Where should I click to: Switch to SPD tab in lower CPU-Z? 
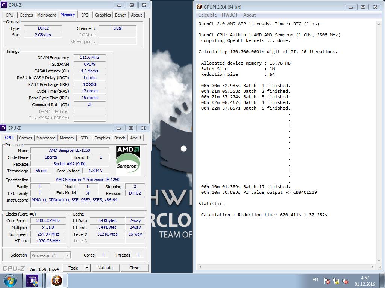click(x=84, y=138)
